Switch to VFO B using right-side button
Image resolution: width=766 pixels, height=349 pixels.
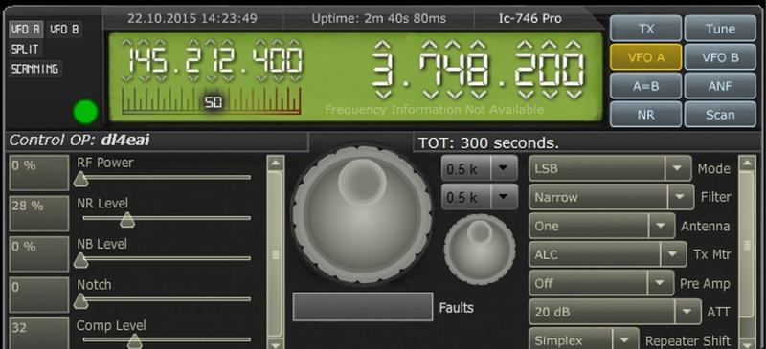pyautogui.click(x=720, y=57)
